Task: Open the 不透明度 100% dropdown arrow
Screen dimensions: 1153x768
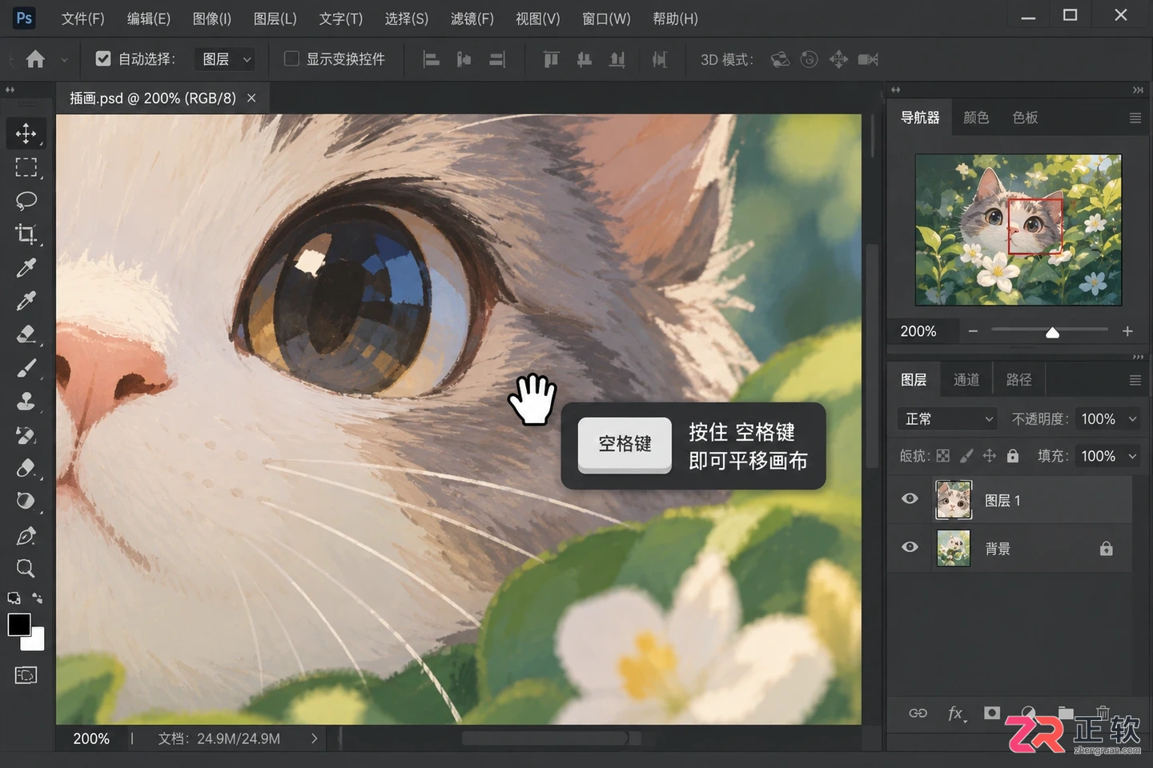Action: 1132,419
